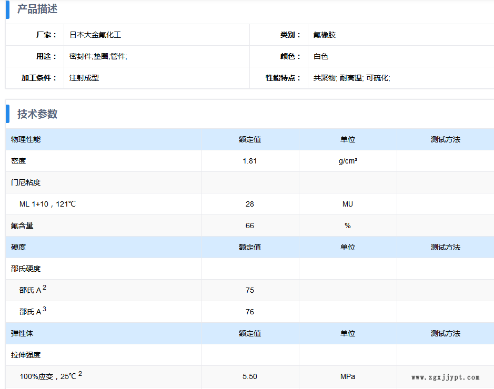Select the features text 共聚物; 耐高温; 可硫化;
The height and width of the screenshot is (389, 494).
coord(351,78)
